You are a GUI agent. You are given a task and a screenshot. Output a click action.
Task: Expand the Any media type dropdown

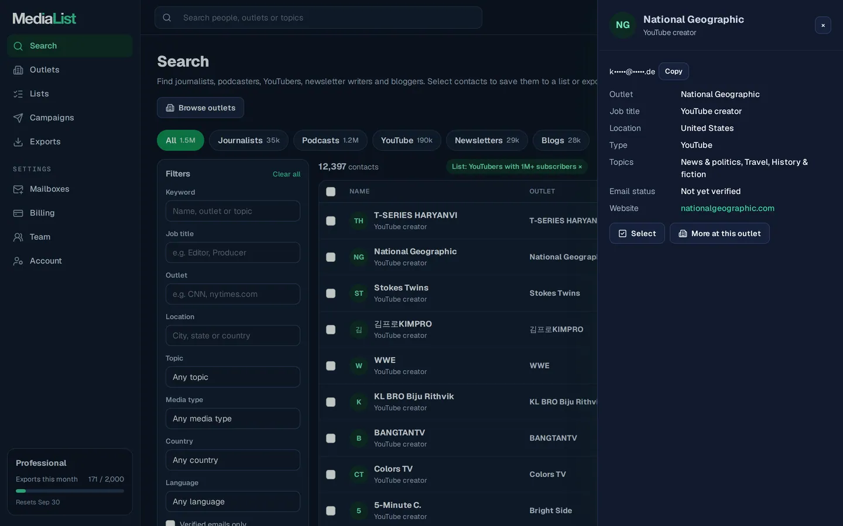(x=233, y=418)
